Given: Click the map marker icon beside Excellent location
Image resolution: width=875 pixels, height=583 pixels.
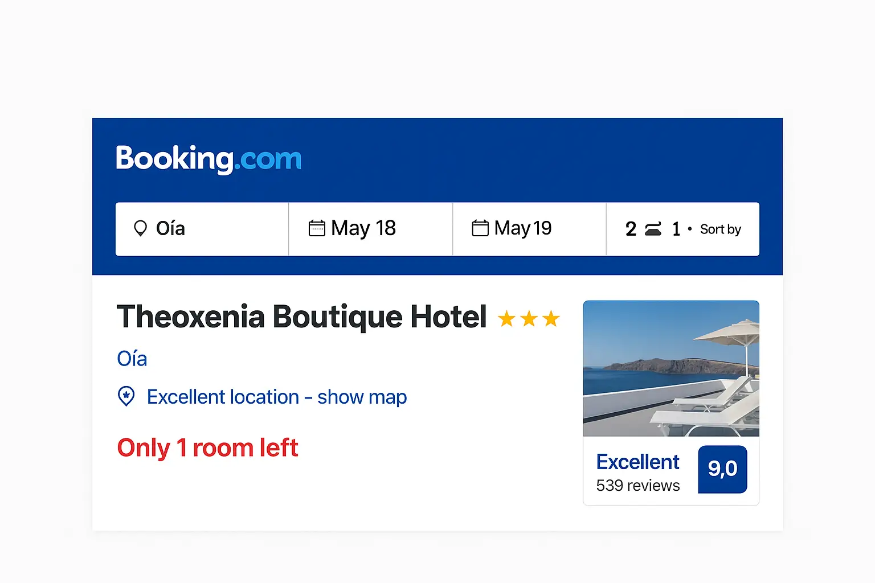Looking at the screenshot, I should (x=126, y=396).
